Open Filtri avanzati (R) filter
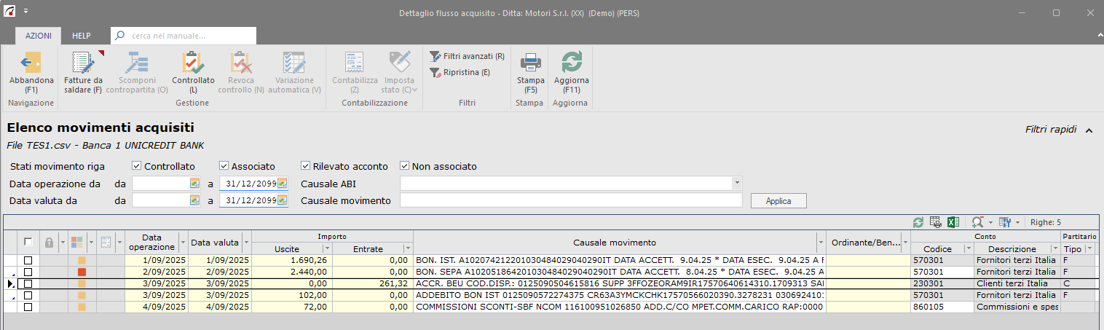The height and width of the screenshot is (330, 1104). [x=468, y=56]
